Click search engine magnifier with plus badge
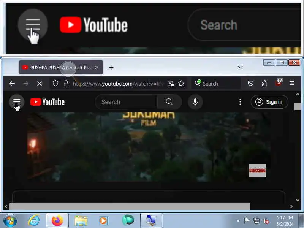The height and width of the screenshot is (228, 304). click(x=198, y=83)
